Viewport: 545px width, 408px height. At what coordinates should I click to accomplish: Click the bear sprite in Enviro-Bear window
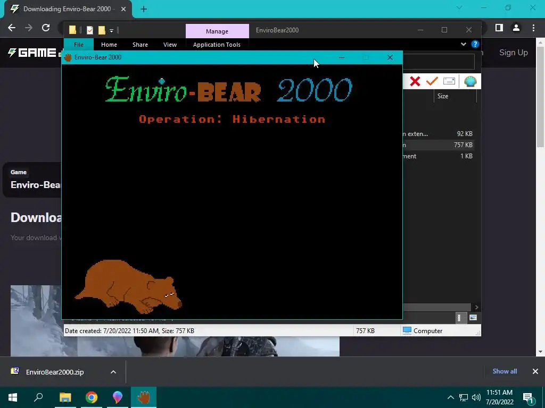tap(128, 286)
